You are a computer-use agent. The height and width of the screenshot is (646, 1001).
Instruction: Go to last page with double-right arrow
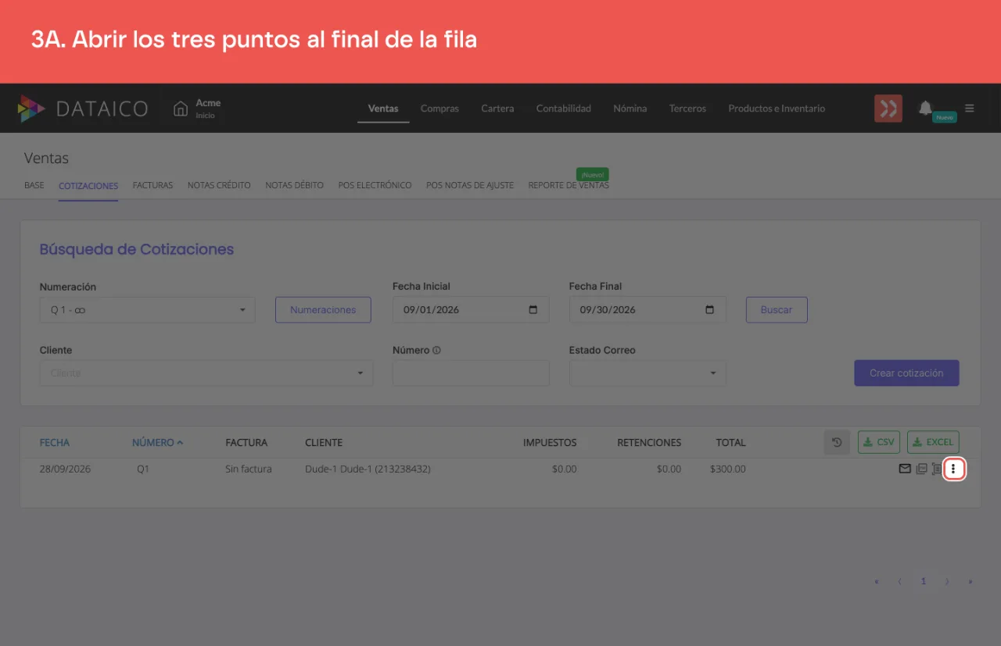click(971, 581)
